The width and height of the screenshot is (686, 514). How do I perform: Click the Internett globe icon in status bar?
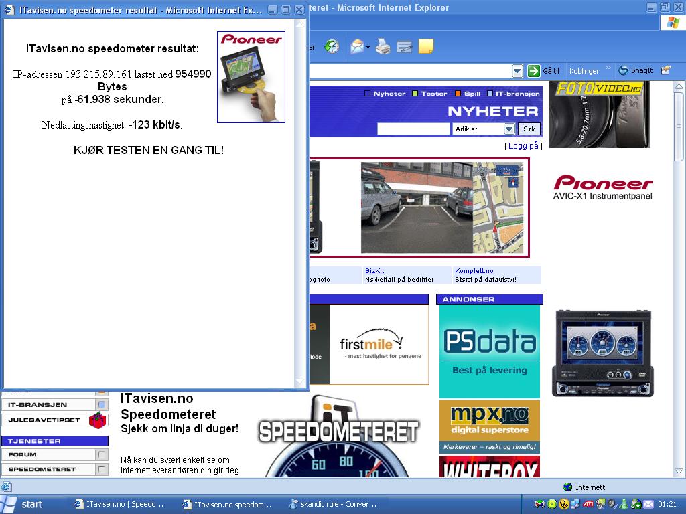(567, 487)
